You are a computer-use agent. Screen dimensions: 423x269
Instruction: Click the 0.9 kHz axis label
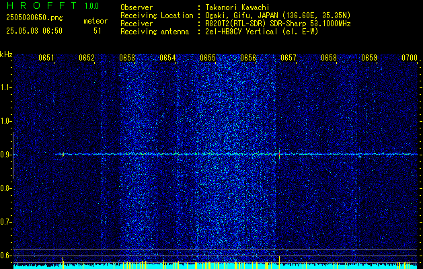tap(5, 155)
